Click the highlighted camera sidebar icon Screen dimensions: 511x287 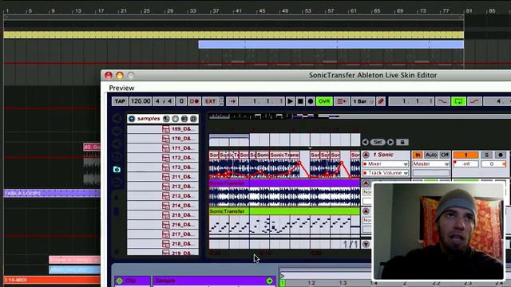coord(117,170)
